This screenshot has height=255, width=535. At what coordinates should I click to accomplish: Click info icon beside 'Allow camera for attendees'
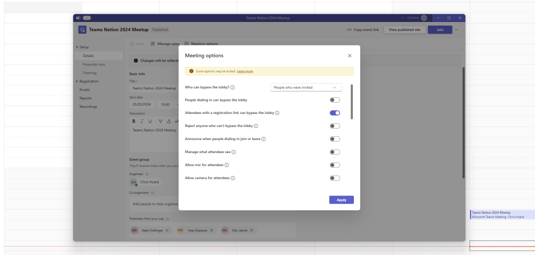[232, 178]
